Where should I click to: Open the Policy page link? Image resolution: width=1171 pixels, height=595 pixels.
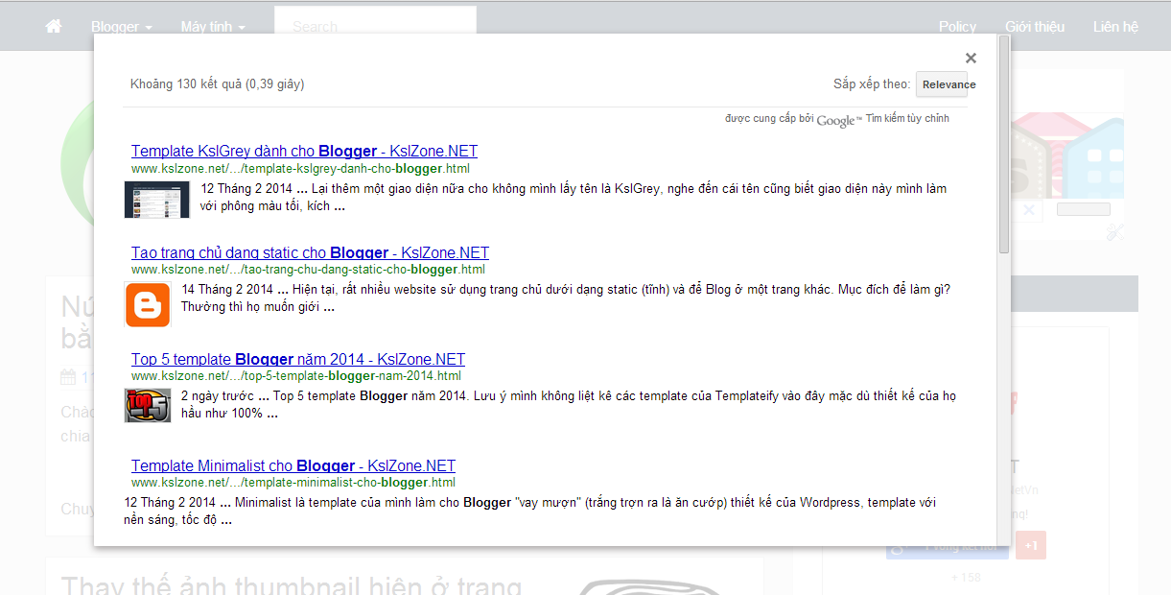(x=957, y=27)
